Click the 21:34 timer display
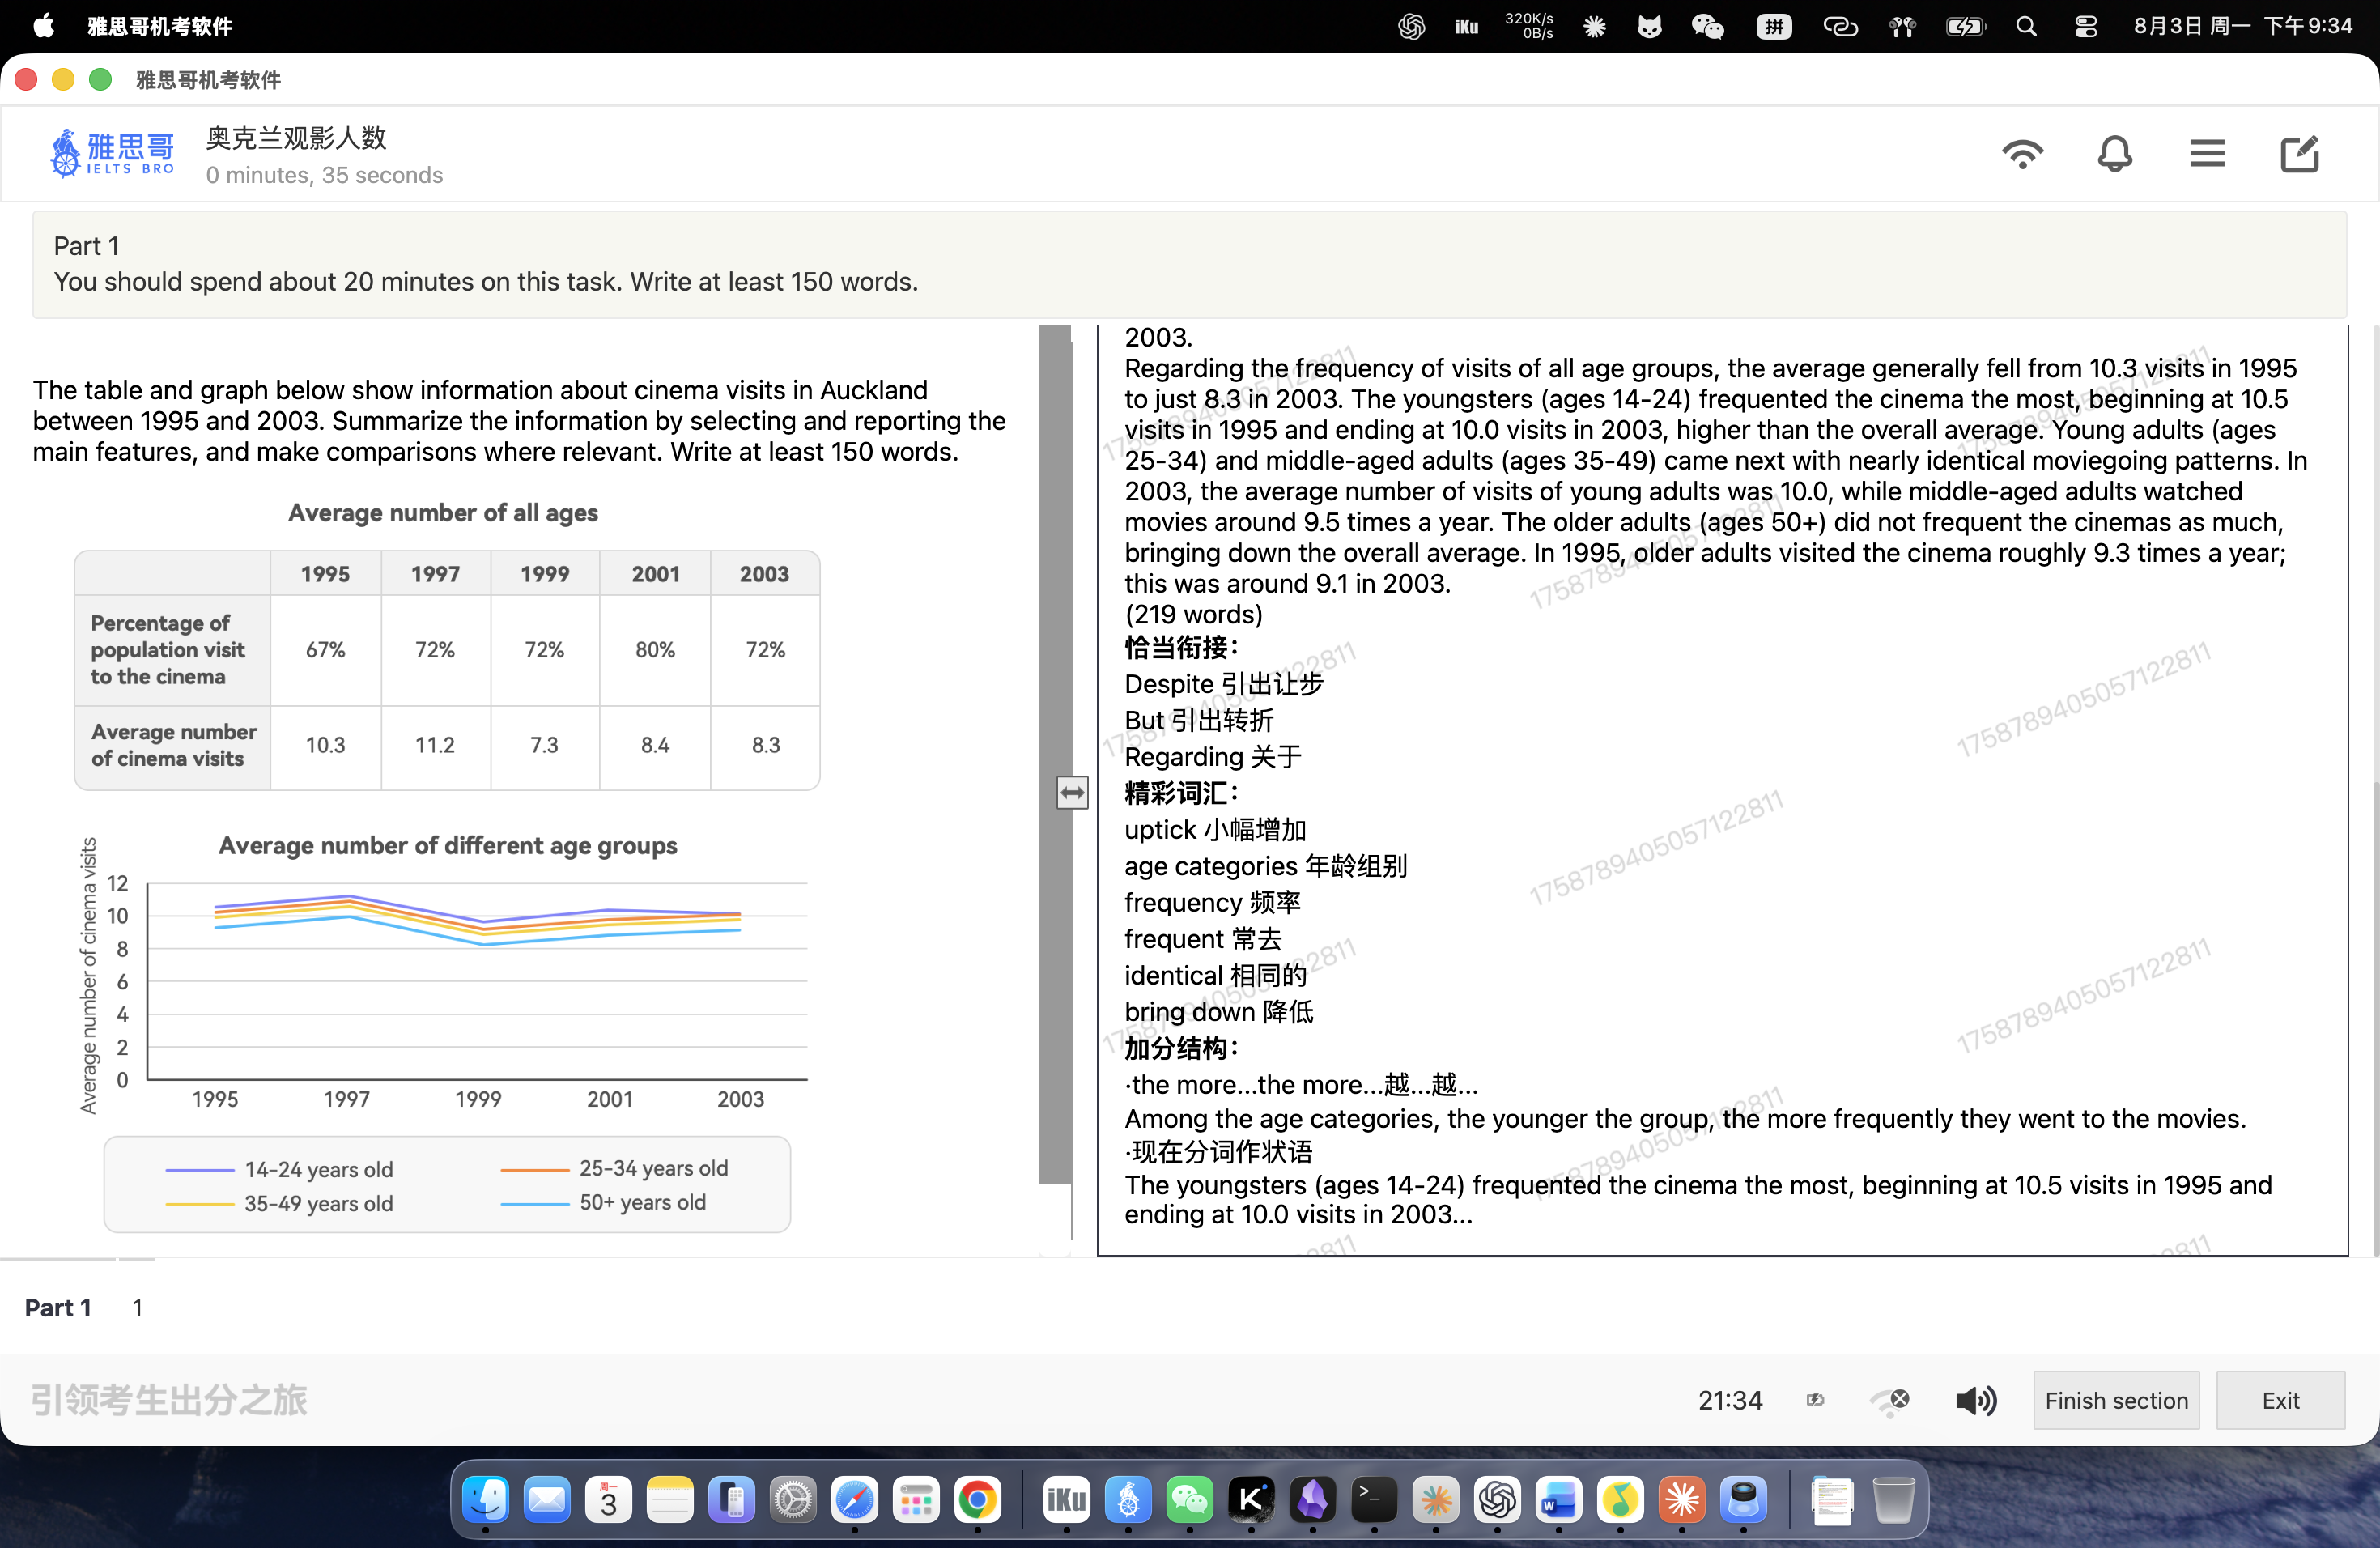The image size is (2380, 1548). pyautogui.click(x=1730, y=1400)
